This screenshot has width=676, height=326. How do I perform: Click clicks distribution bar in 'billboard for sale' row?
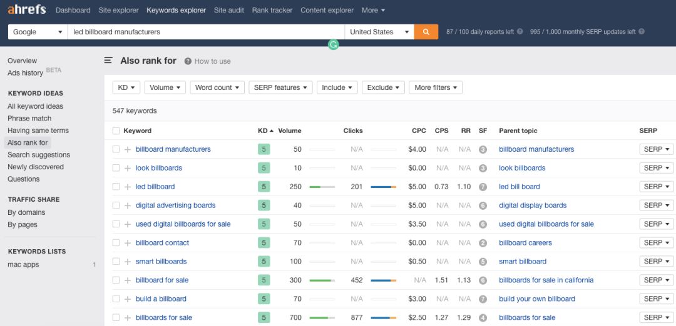[383, 280]
